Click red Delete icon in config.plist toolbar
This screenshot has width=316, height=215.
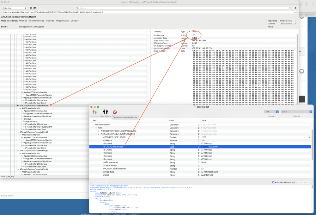pyautogui.click(x=115, y=112)
